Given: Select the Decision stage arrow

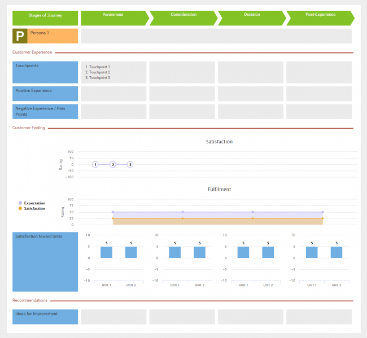Looking at the screenshot, I should [x=251, y=18].
